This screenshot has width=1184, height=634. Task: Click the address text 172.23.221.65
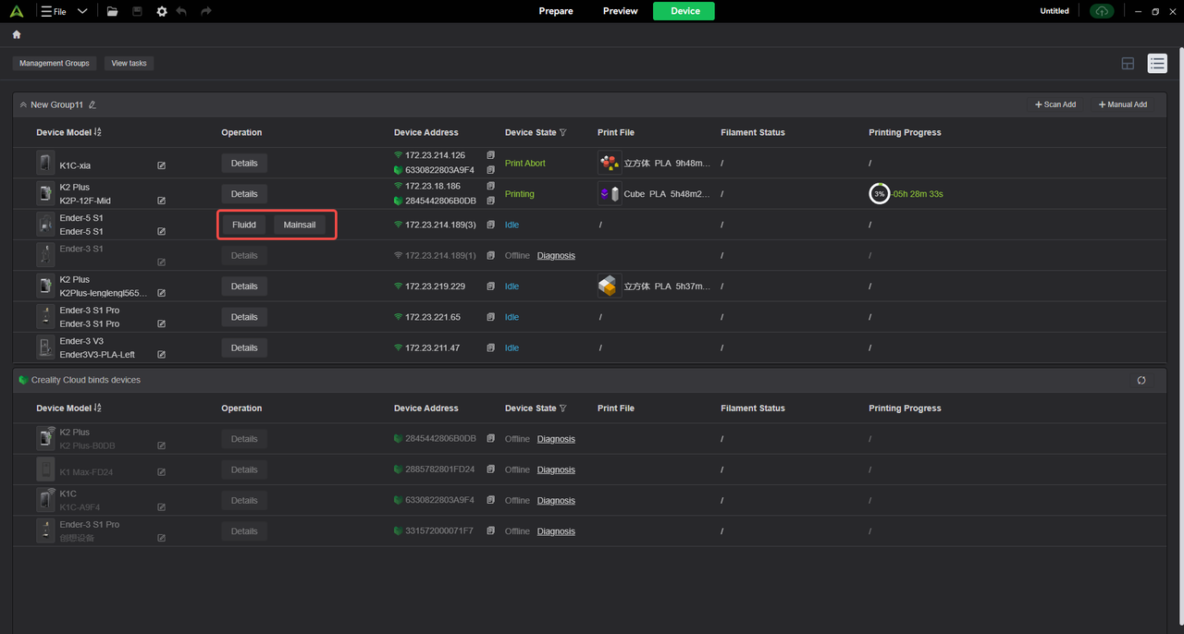pos(433,317)
